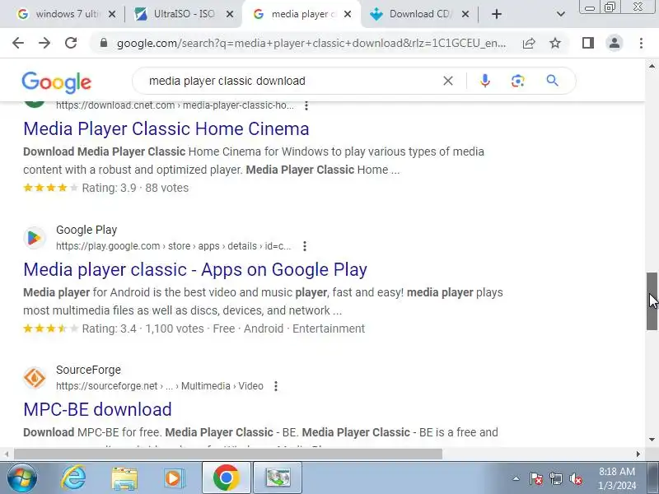The width and height of the screenshot is (659, 494).
Task: Expand the tab search dropdown arrow
Action: pyautogui.click(x=561, y=14)
